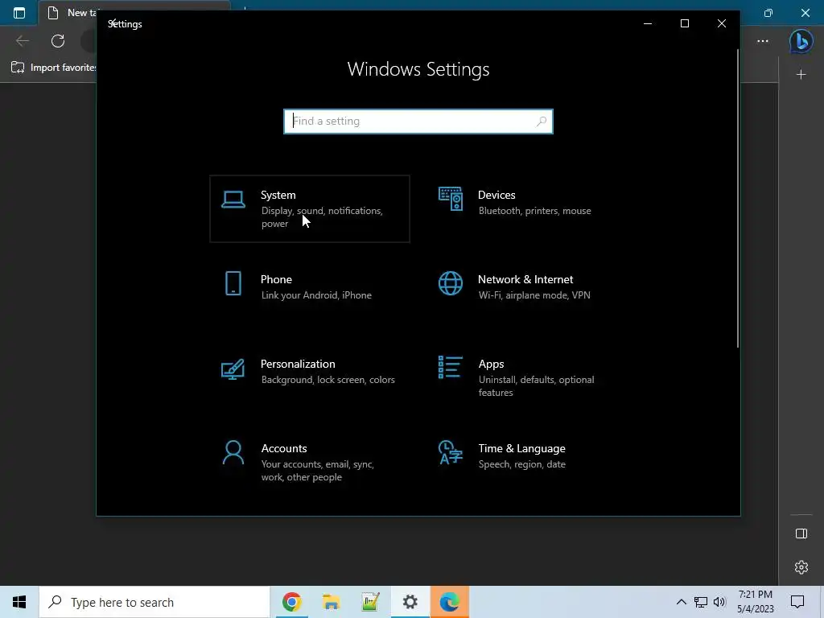Viewport: 824px width, 618px height.
Task: Open the Apps list icon
Action: [x=451, y=367]
